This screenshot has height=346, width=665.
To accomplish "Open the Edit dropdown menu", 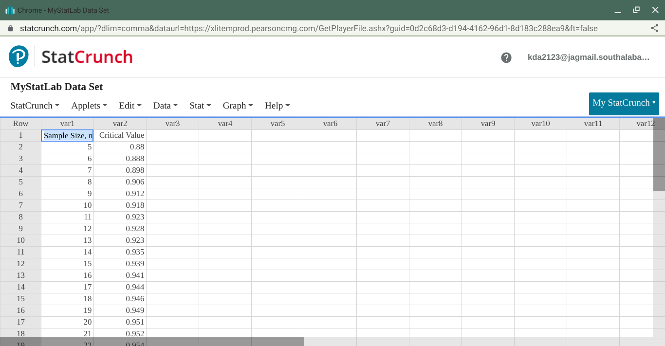I will click(x=130, y=105).
